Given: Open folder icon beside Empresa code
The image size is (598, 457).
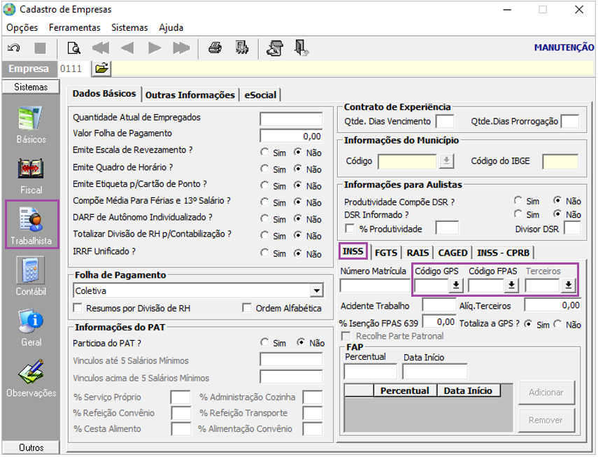Looking at the screenshot, I should coord(101,69).
